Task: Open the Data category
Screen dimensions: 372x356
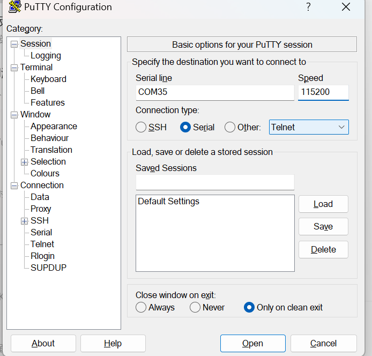Action: point(40,197)
